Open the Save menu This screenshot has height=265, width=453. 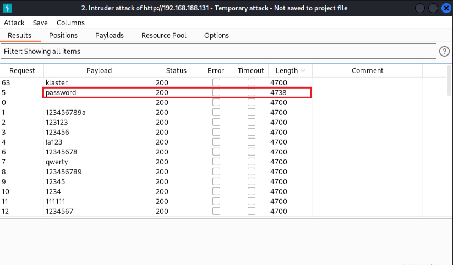(x=40, y=23)
